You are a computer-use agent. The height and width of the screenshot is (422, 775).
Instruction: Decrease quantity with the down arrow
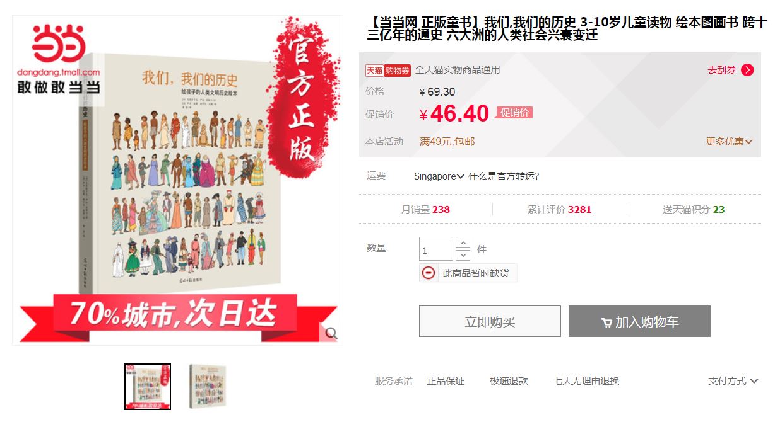(x=463, y=255)
